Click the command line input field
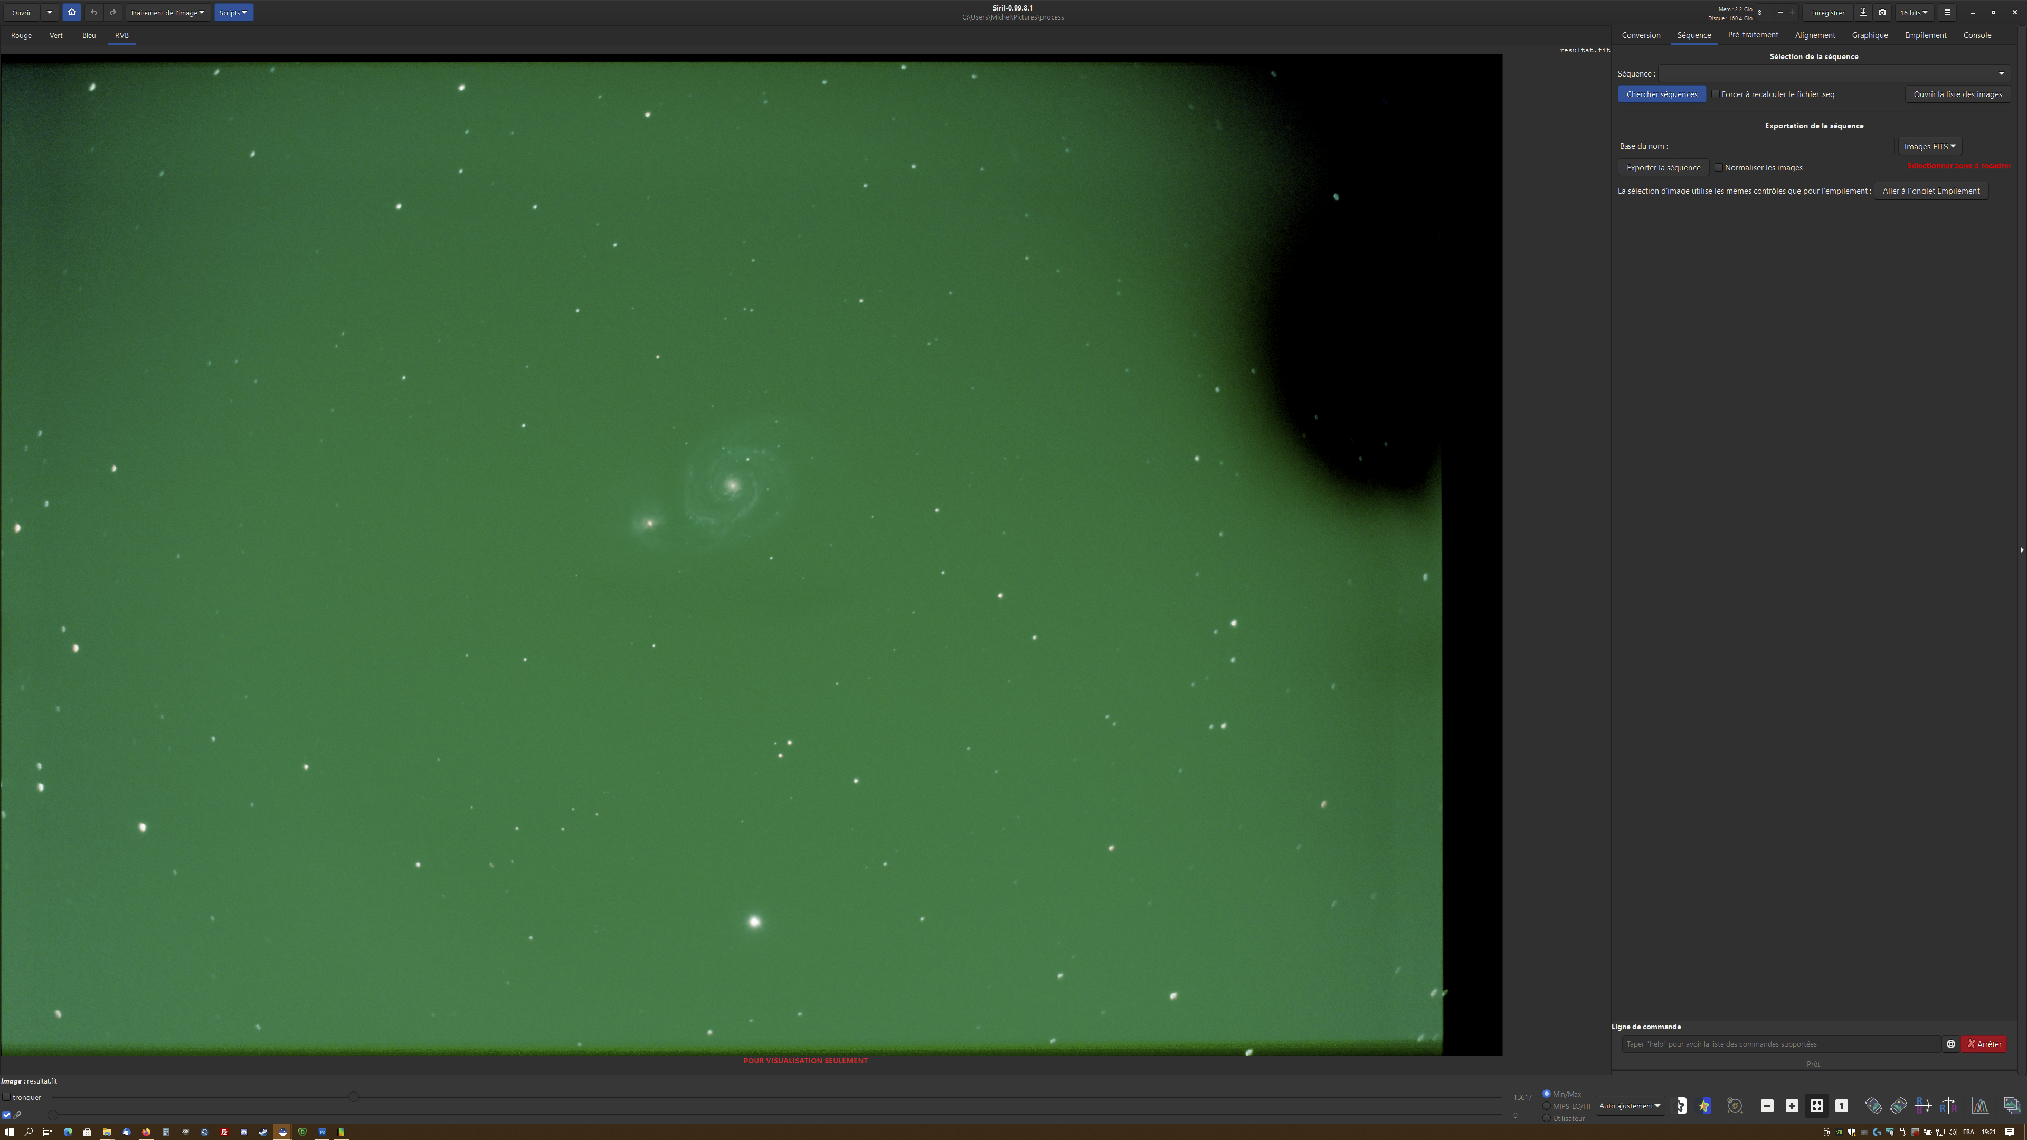Viewport: 2027px width, 1140px height. [1778, 1044]
